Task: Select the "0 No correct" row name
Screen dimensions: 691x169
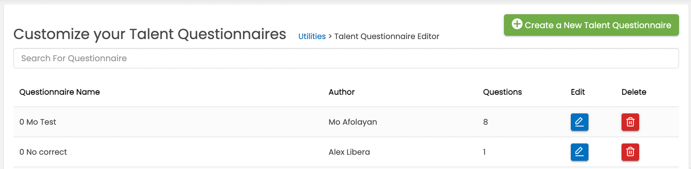Action: [x=43, y=152]
